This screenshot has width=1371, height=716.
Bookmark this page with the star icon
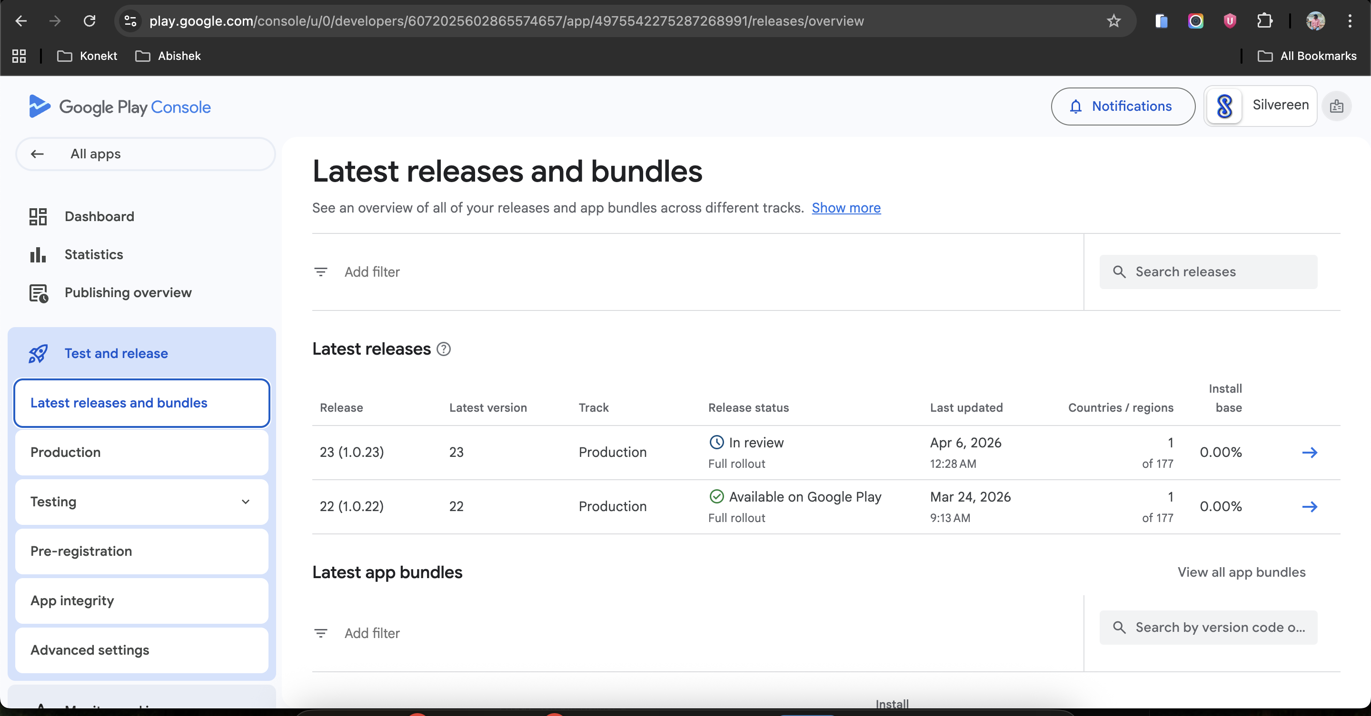pos(1113,21)
